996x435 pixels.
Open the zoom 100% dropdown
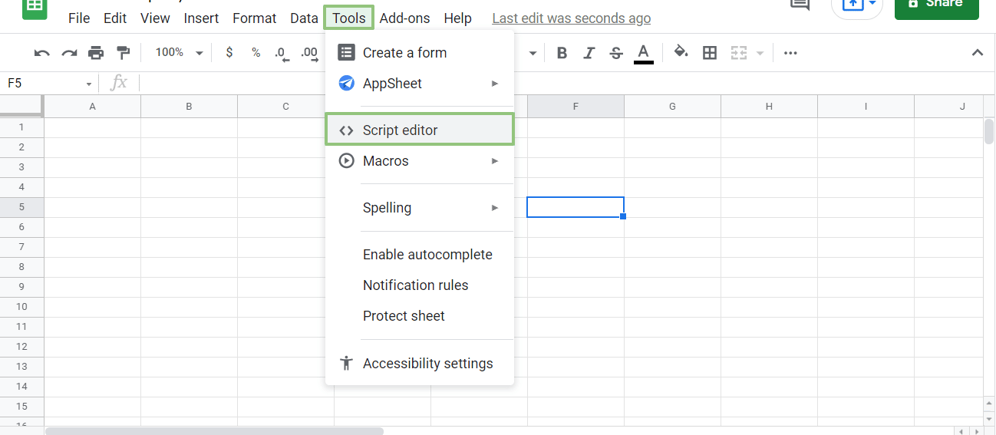click(178, 53)
